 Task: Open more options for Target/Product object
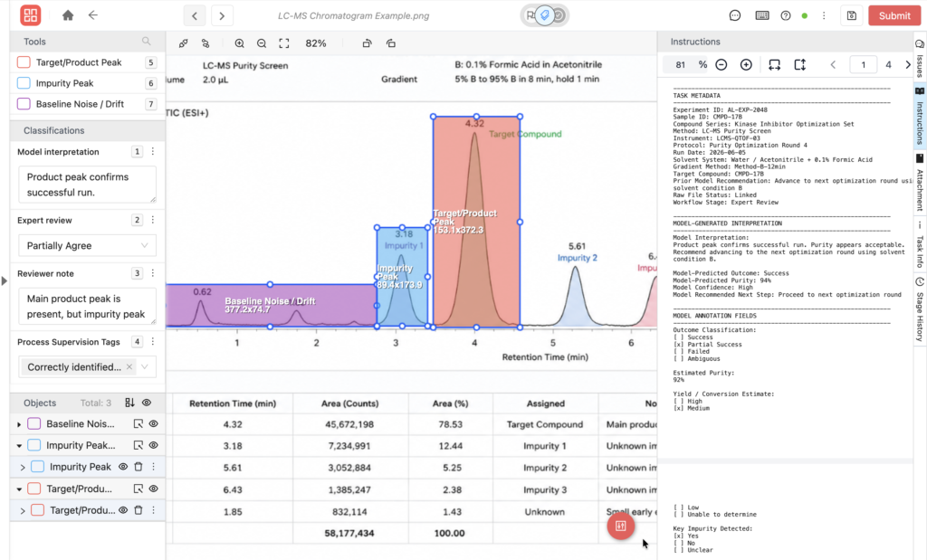(153, 509)
